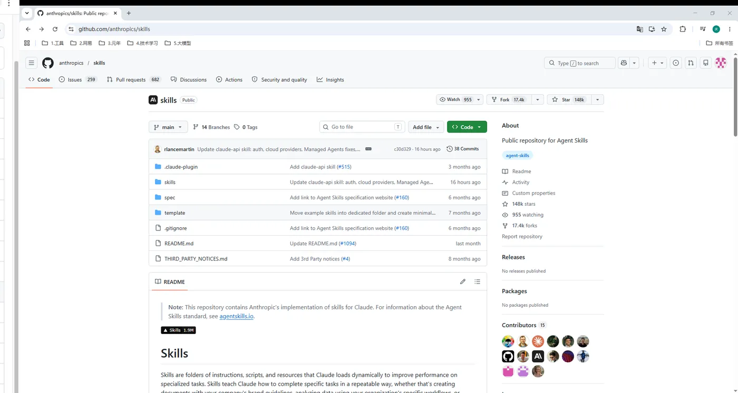
Task: Open the Fork options dropdown arrow
Action: [538, 99]
